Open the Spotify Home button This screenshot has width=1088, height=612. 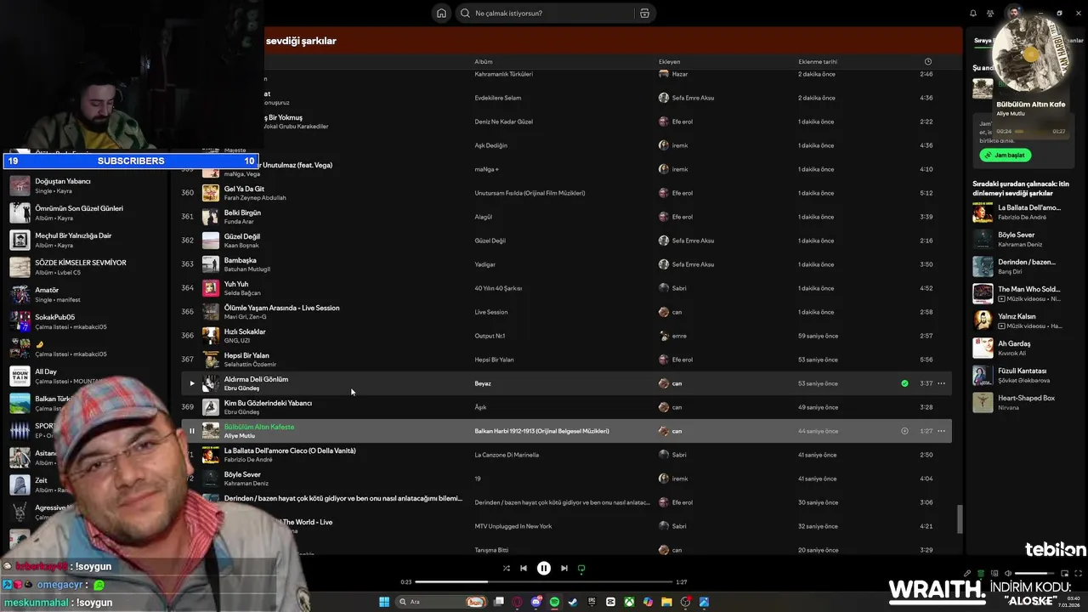[x=441, y=13]
